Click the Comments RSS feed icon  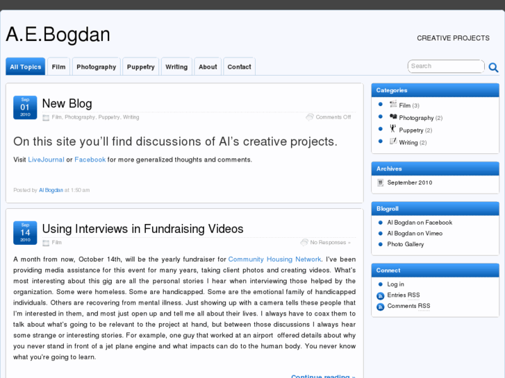pyautogui.click(x=381, y=307)
